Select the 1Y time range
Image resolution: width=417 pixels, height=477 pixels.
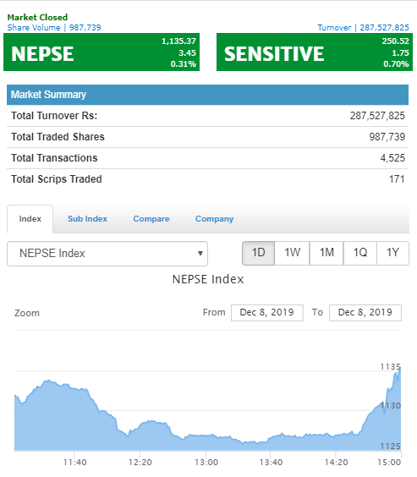point(392,253)
